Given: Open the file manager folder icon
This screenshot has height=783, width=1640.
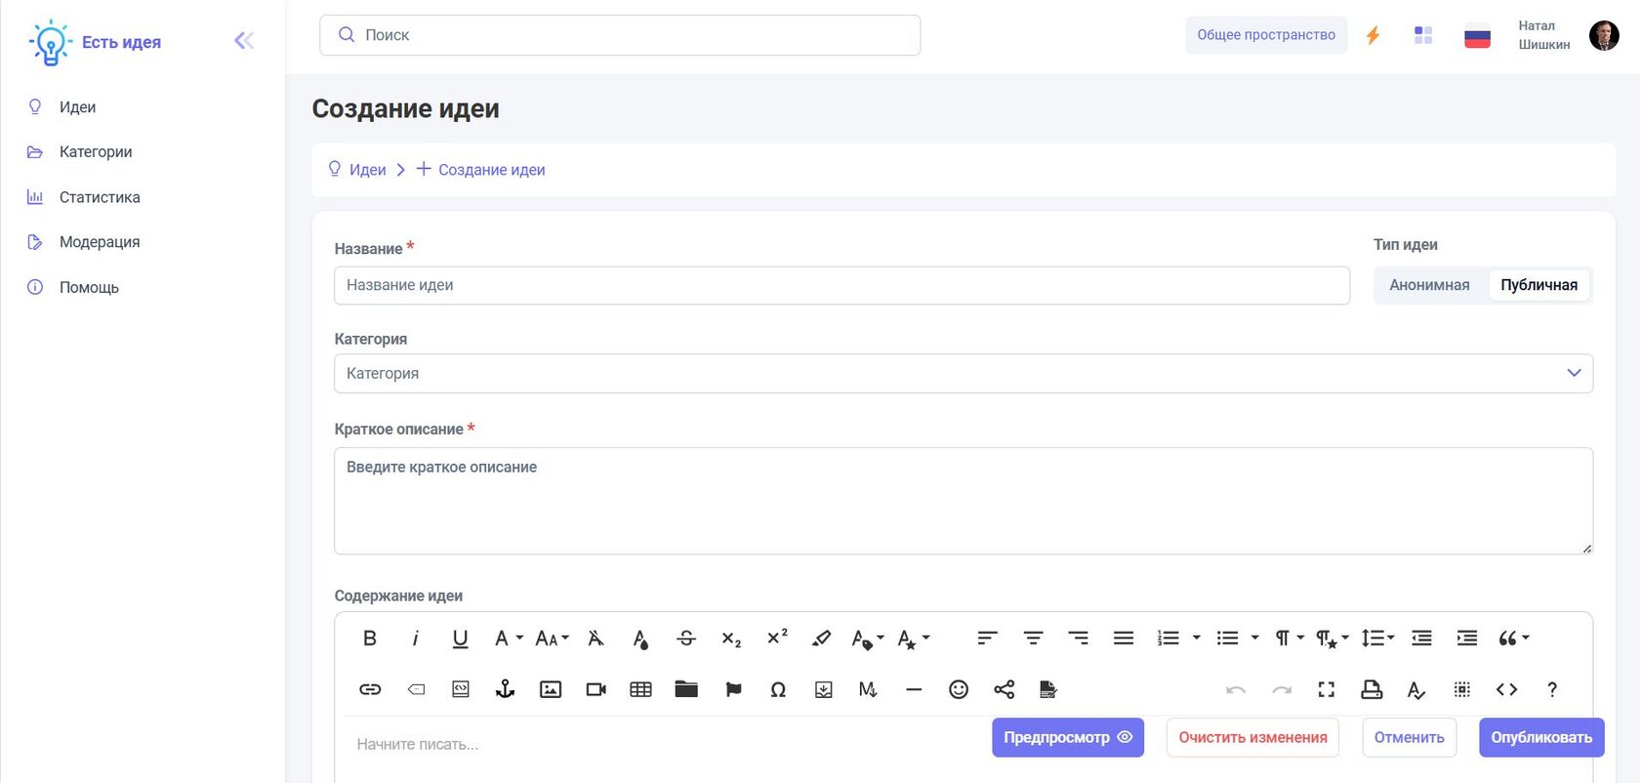Looking at the screenshot, I should pos(686,689).
